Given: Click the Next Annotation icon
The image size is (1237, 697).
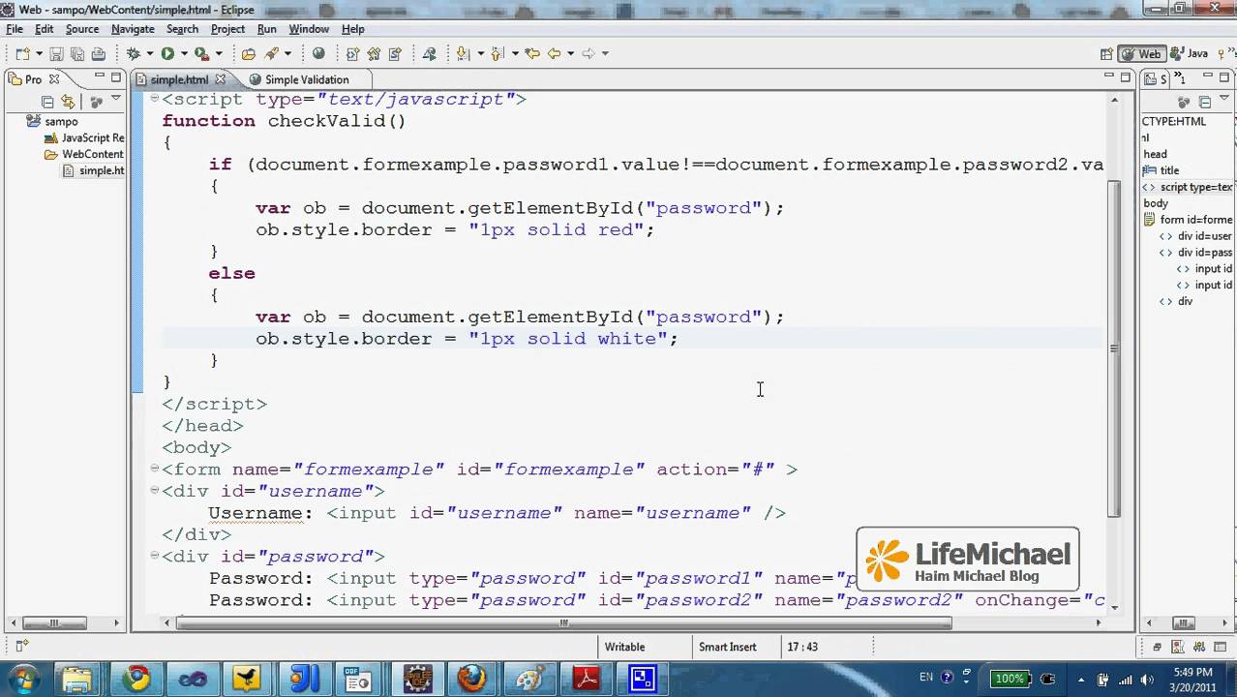Looking at the screenshot, I should [x=463, y=54].
